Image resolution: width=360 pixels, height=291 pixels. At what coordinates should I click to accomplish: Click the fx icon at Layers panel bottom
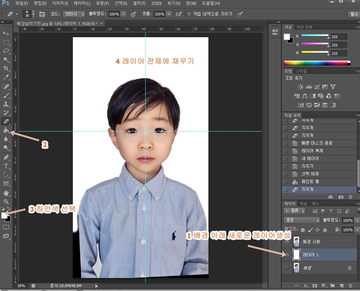click(x=305, y=286)
